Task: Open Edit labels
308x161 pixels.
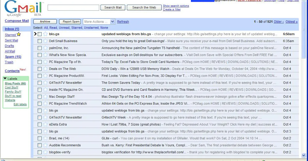Action: click(20, 104)
